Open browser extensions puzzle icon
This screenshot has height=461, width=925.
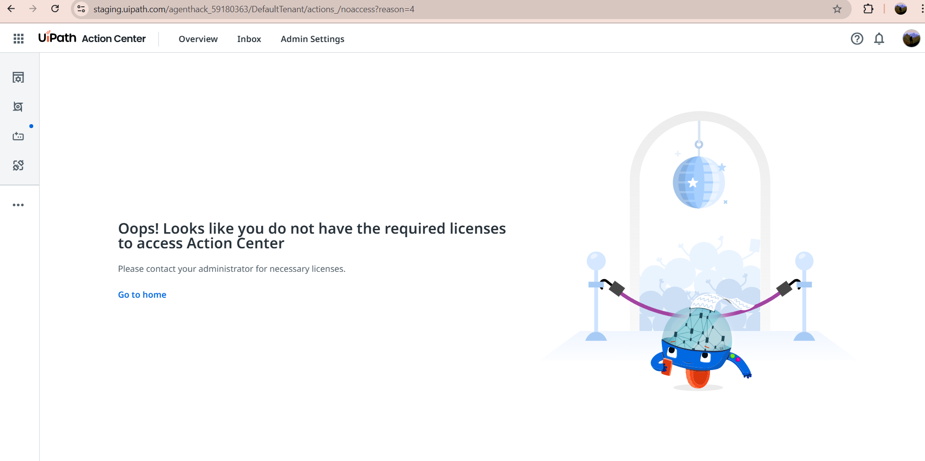click(868, 9)
